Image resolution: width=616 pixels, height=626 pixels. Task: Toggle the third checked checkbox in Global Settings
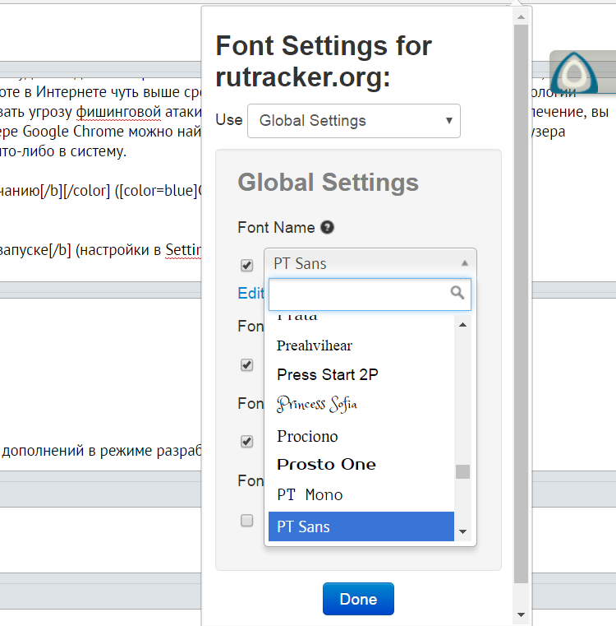click(x=246, y=441)
